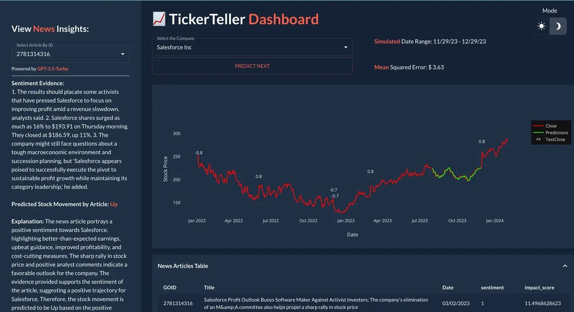The image size is (574, 312).
Task: Collapse the News Articles Table panel
Action: pyautogui.click(x=565, y=266)
